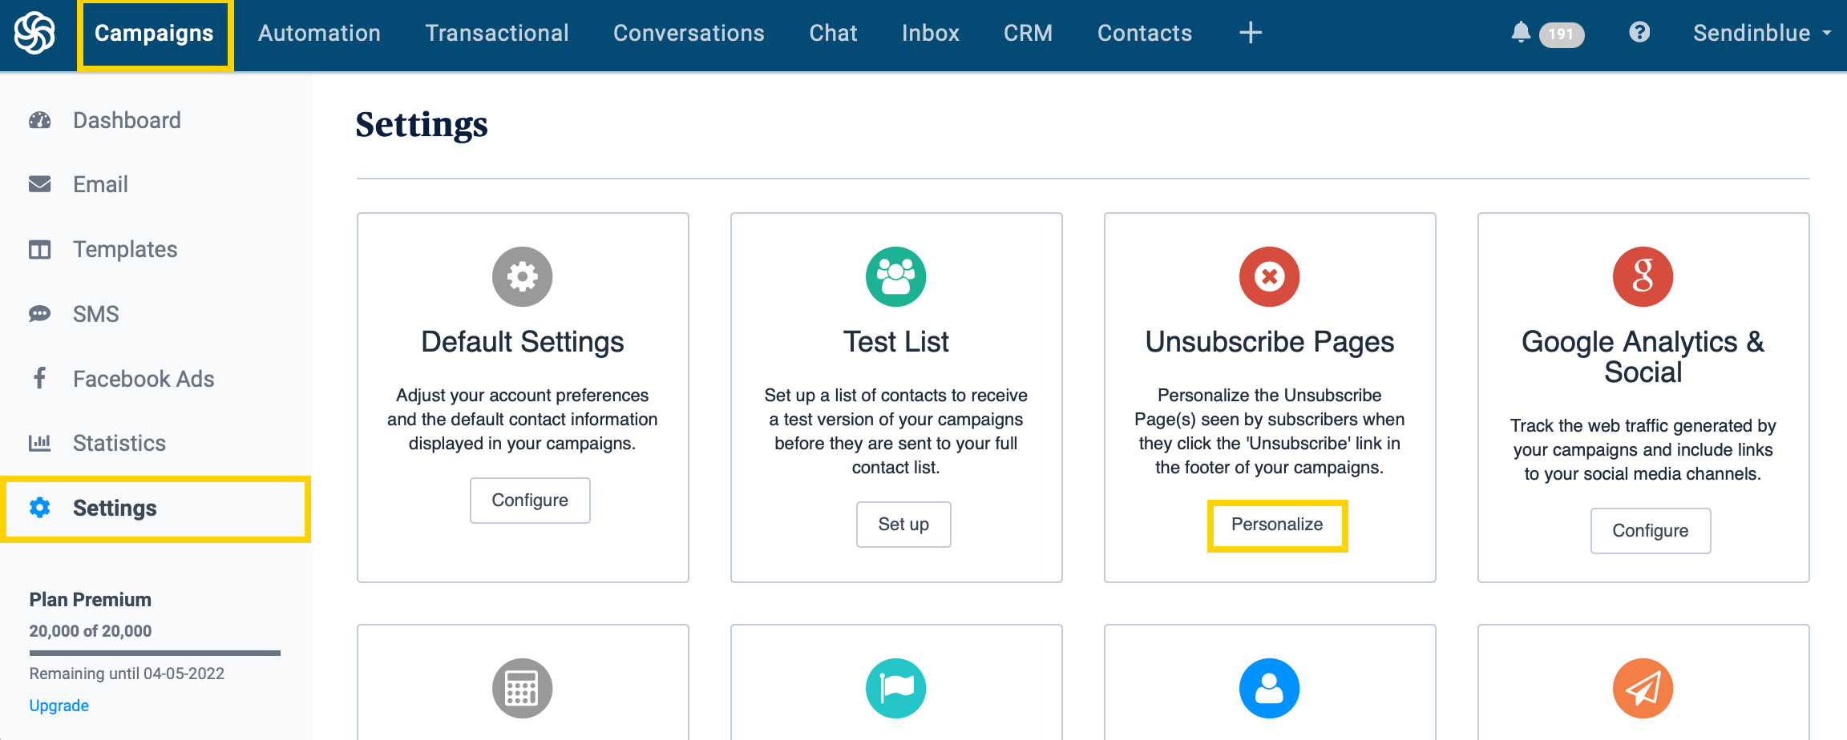Click the Statistics bar chart icon
This screenshot has width=1847, height=740.
click(39, 443)
